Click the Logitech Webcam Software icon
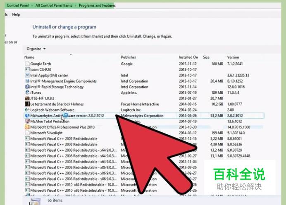Viewport: 286px width, 205px height. [27, 110]
